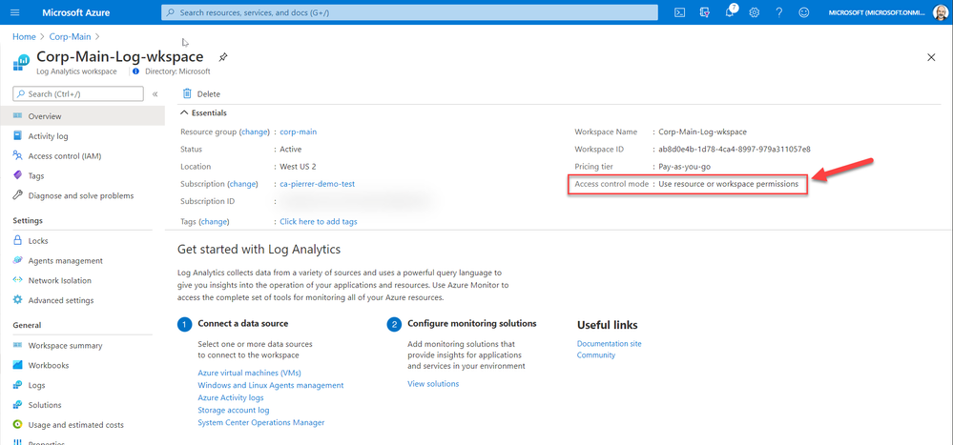Image resolution: width=953 pixels, height=445 pixels.
Task: Click here to add tags
Action: pos(319,222)
